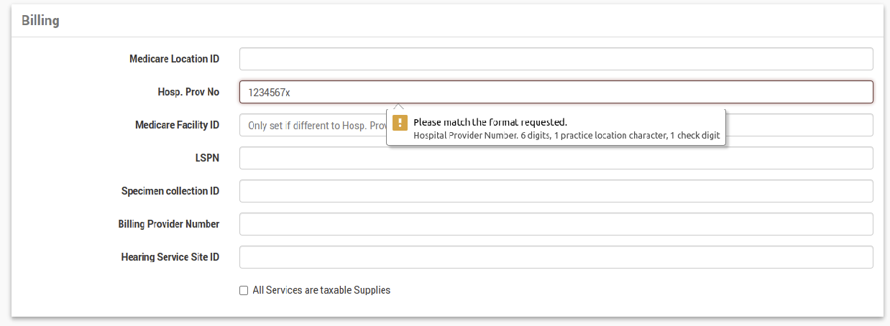
Task: Click the 'Specimen collection ID' label
Action: 170,191
